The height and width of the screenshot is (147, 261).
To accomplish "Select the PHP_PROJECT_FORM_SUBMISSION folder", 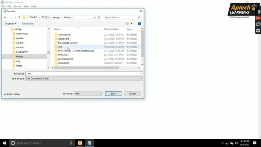I will [76, 51].
